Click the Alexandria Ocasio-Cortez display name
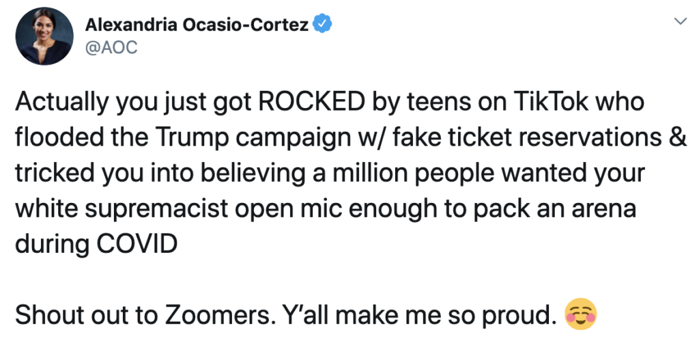This screenshot has width=699, height=343. pos(197,25)
